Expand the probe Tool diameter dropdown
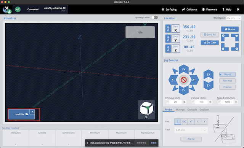 pyautogui.click(x=191, y=130)
